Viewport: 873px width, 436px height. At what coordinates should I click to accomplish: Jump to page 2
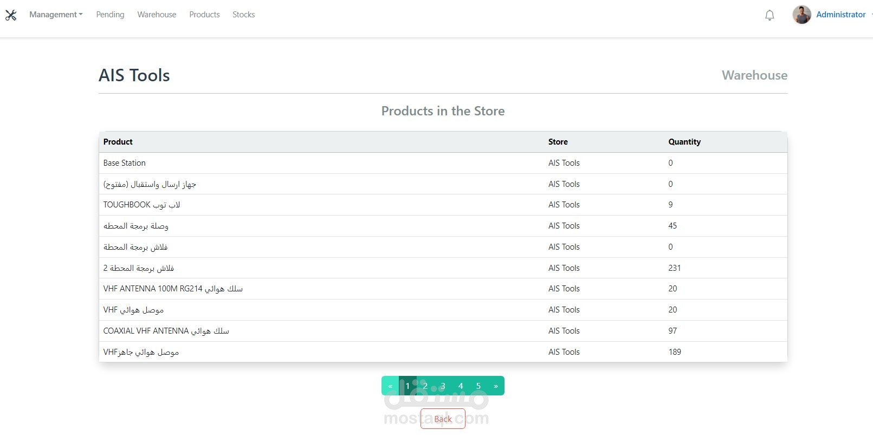pyautogui.click(x=425, y=386)
